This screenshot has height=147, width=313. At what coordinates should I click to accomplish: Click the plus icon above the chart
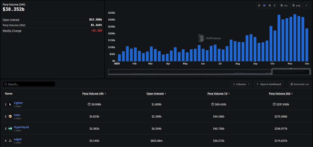coord(306,5)
